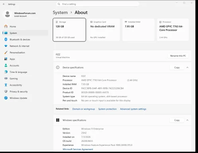Open Domain or workgroup link
The image size is (198, 153).
pyautogui.click(x=84, y=109)
